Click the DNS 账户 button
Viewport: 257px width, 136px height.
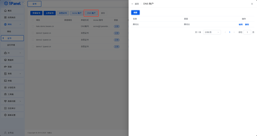coord(91,13)
